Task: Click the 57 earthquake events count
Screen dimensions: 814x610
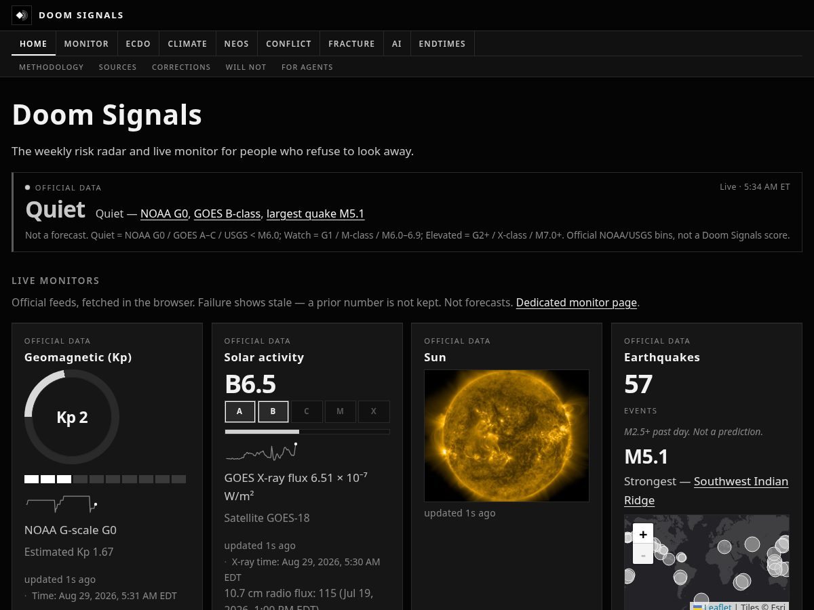Action: tap(638, 384)
